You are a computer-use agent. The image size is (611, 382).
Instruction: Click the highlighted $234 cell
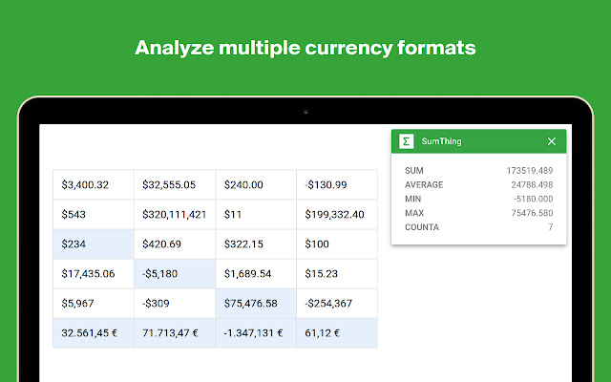point(94,244)
